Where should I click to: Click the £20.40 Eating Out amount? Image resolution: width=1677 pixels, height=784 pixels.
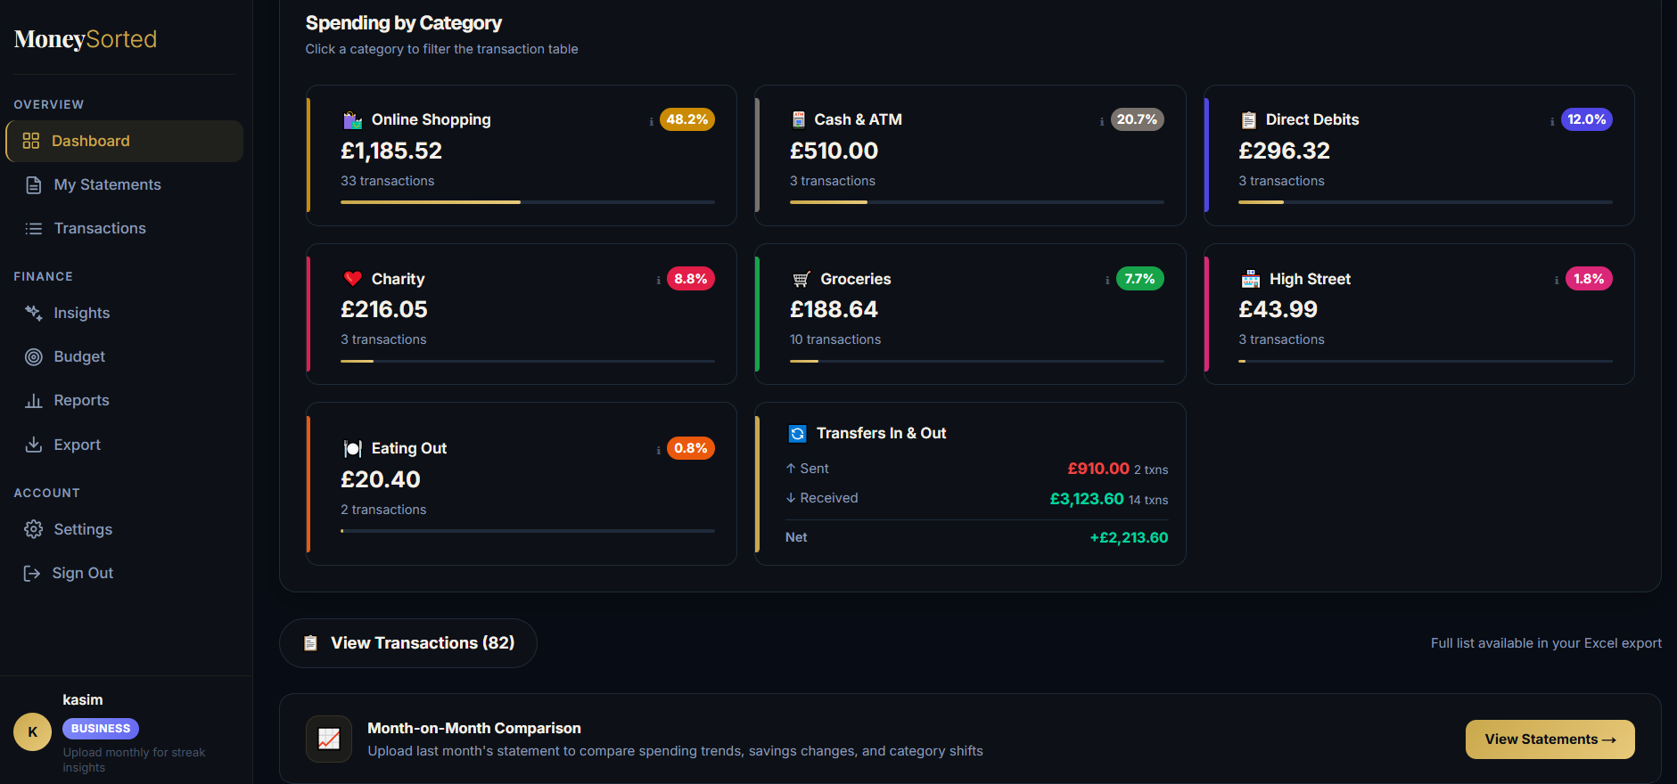(381, 479)
